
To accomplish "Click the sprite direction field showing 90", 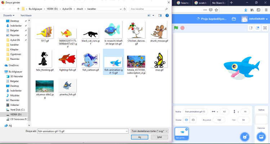I will click(243, 120).
